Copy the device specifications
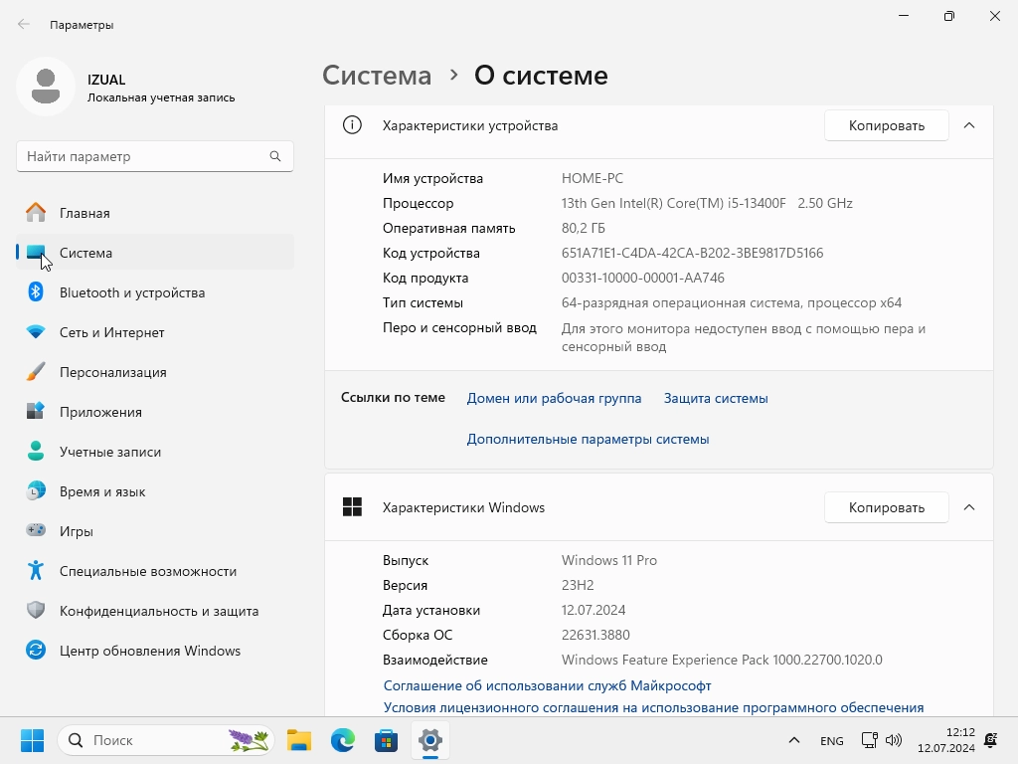This screenshot has width=1018, height=764. pyautogui.click(x=886, y=125)
